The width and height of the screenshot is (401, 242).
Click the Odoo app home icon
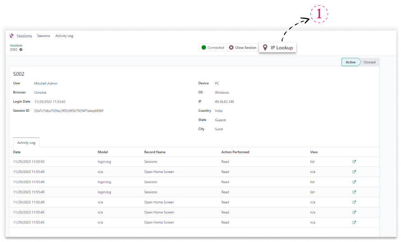coord(12,36)
